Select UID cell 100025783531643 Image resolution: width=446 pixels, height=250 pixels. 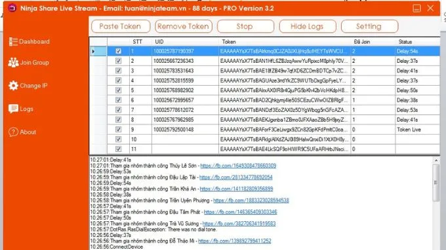[x=185, y=71]
